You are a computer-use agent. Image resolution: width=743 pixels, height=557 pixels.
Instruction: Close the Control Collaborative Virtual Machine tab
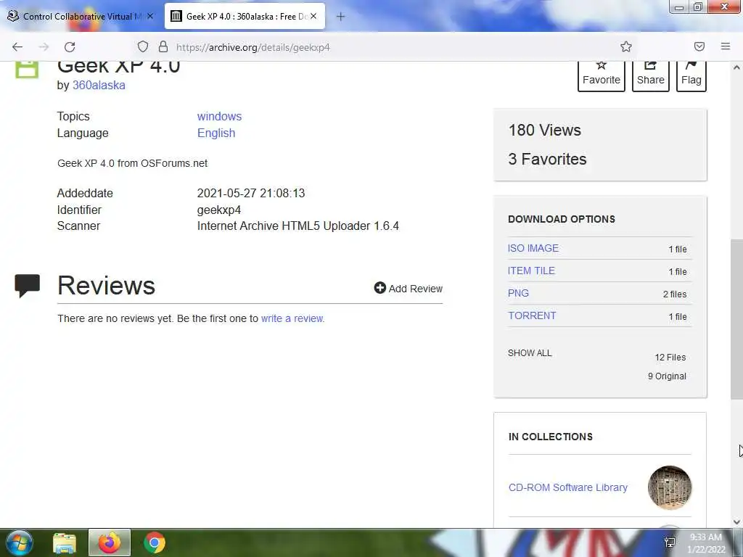(150, 16)
